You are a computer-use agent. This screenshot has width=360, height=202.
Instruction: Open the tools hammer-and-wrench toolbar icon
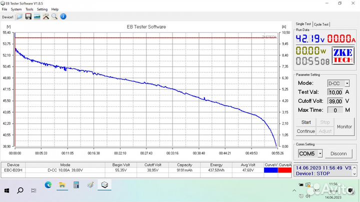pyautogui.click(x=46, y=16)
